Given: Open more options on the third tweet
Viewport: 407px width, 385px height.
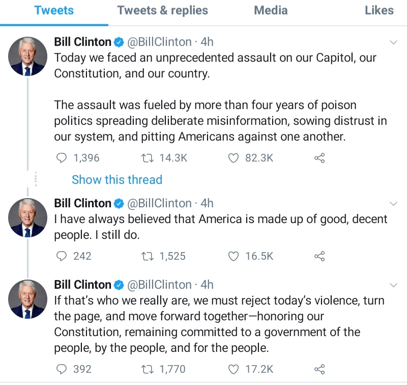Looking at the screenshot, I should 393,285.
